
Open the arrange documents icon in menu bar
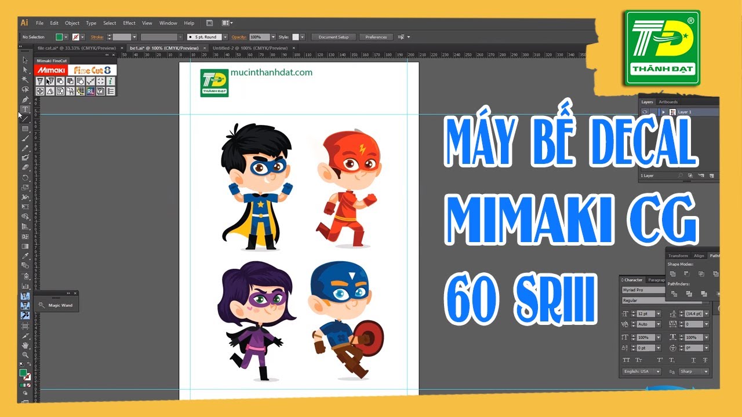pyautogui.click(x=227, y=23)
